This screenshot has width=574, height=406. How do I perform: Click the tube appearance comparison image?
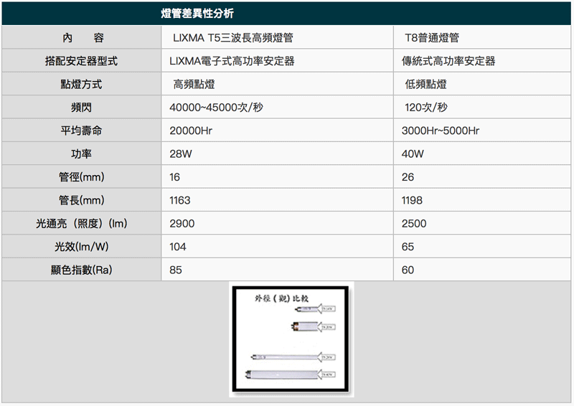pyautogui.click(x=291, y=339)
